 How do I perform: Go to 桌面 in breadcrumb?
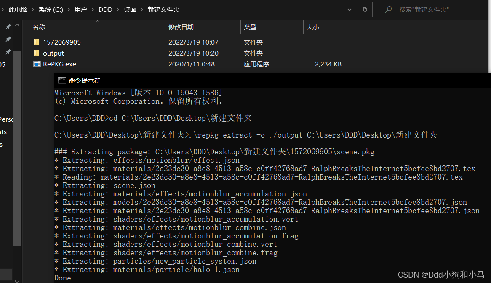pyautogui.click(x=130, y=10)
